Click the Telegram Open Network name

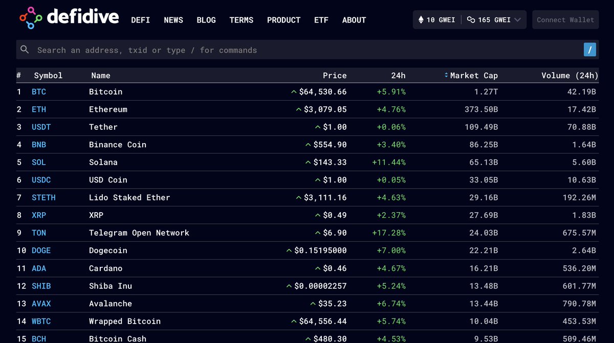coord(139,233)
